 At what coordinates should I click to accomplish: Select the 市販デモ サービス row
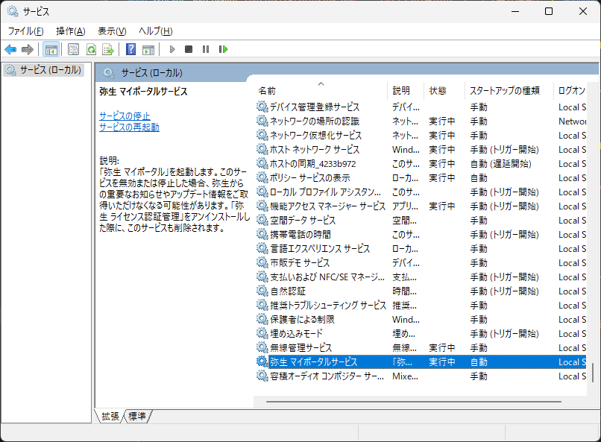pos(421,263)
